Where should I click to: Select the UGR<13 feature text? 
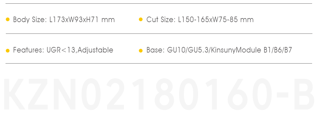(x=61, y=50)
